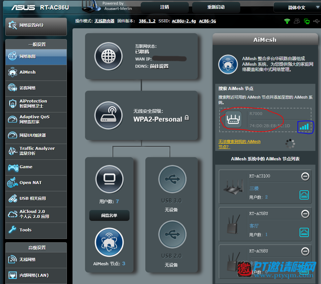Remove the RT-AC3100 node with minus icon

[x=305, y=177]
